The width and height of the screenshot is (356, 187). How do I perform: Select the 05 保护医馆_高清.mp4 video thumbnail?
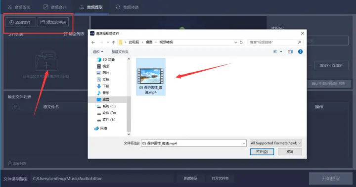(x=151, y=77)
